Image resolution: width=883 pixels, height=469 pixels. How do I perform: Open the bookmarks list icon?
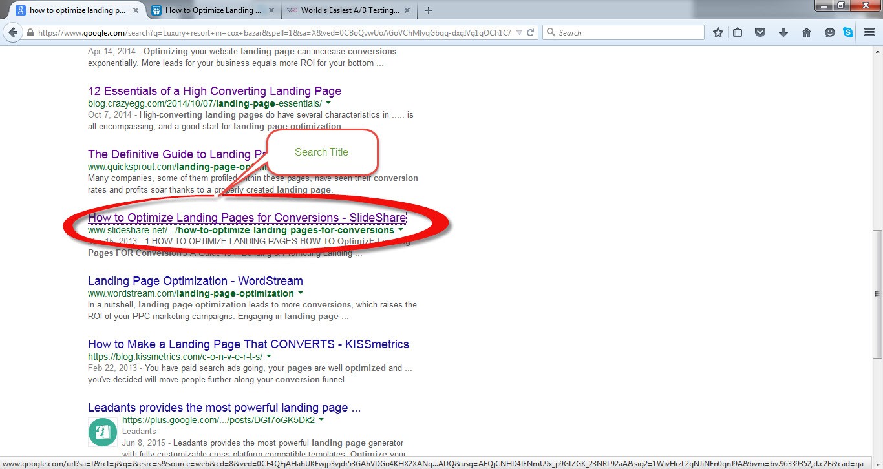[x=738, y=32]
